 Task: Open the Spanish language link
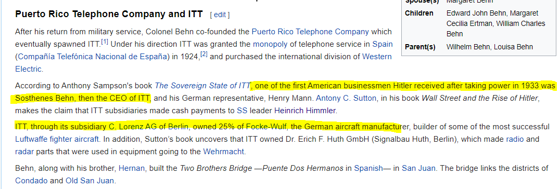point(368,168)
